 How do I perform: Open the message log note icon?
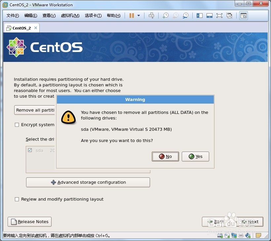click(x=258, y=235)
